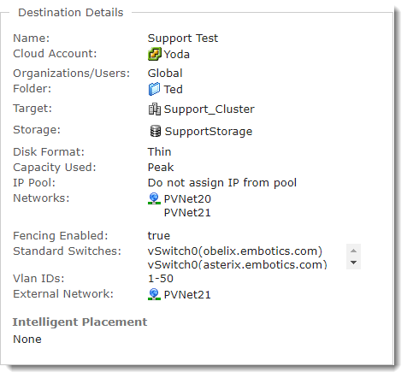Click the Support_Cluster target name
The width and height of the screenshot is (407, 378).
(209, 109)
